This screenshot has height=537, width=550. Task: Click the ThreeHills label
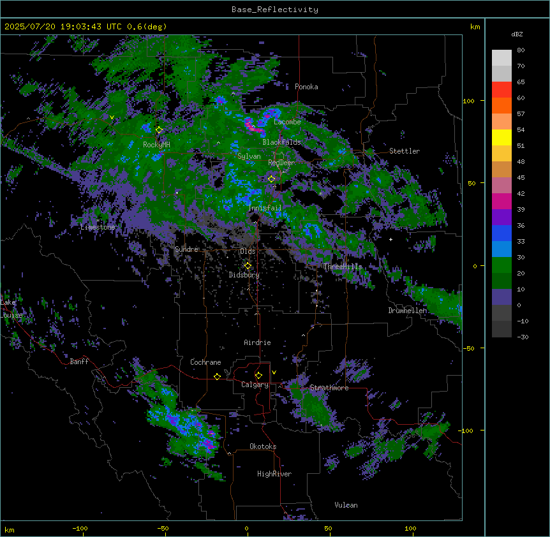pos(343,267)
